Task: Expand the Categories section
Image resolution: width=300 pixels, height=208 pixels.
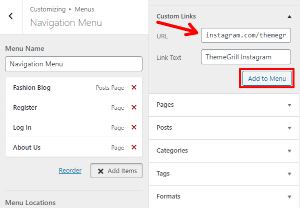Action: 289,151
